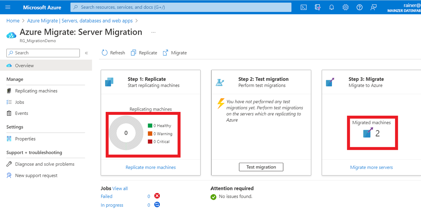Collapse the sidebar with double chevron
This screenshot has width=421, height=218.
86,53
